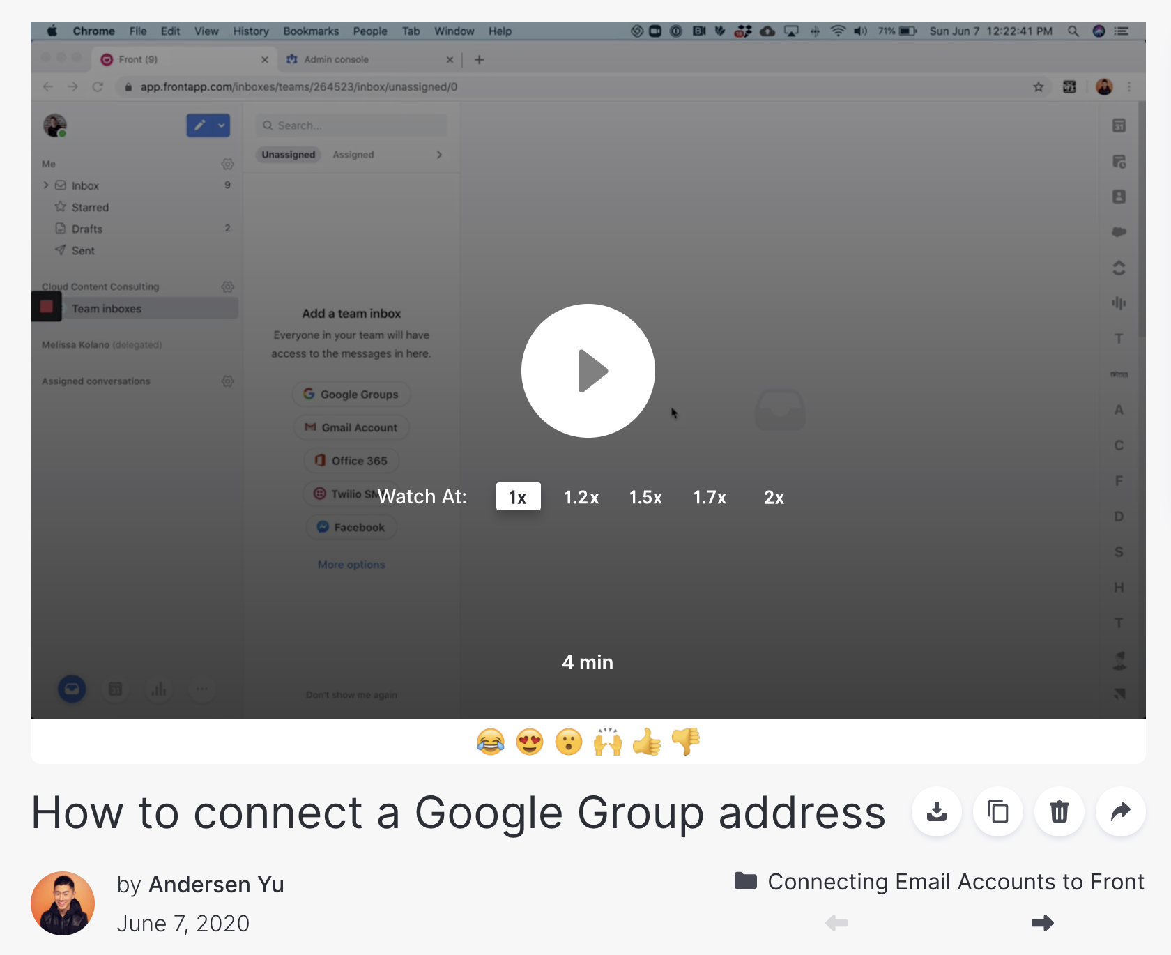Go to the previous video with left arrow

coord(836,923)
